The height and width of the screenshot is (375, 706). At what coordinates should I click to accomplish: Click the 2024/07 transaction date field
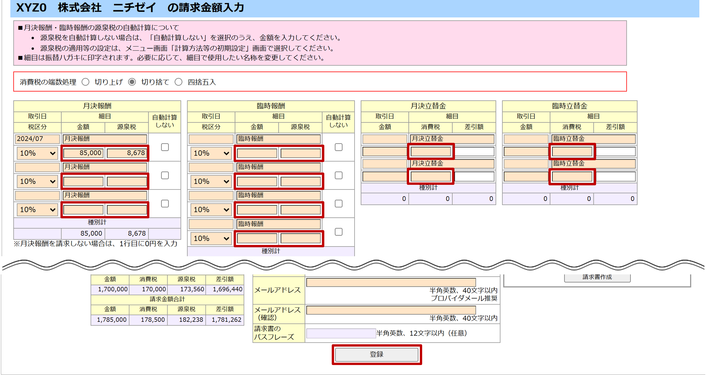(x=38, y=138)
